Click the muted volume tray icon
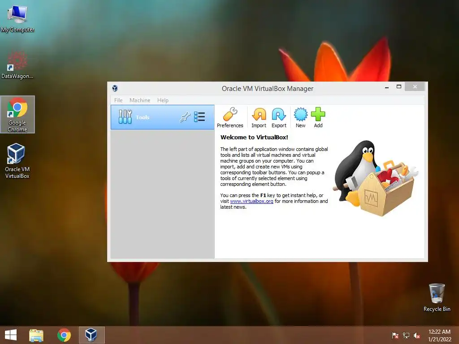The width and height of the screenshot is (459, 344). tap(417, 335)
